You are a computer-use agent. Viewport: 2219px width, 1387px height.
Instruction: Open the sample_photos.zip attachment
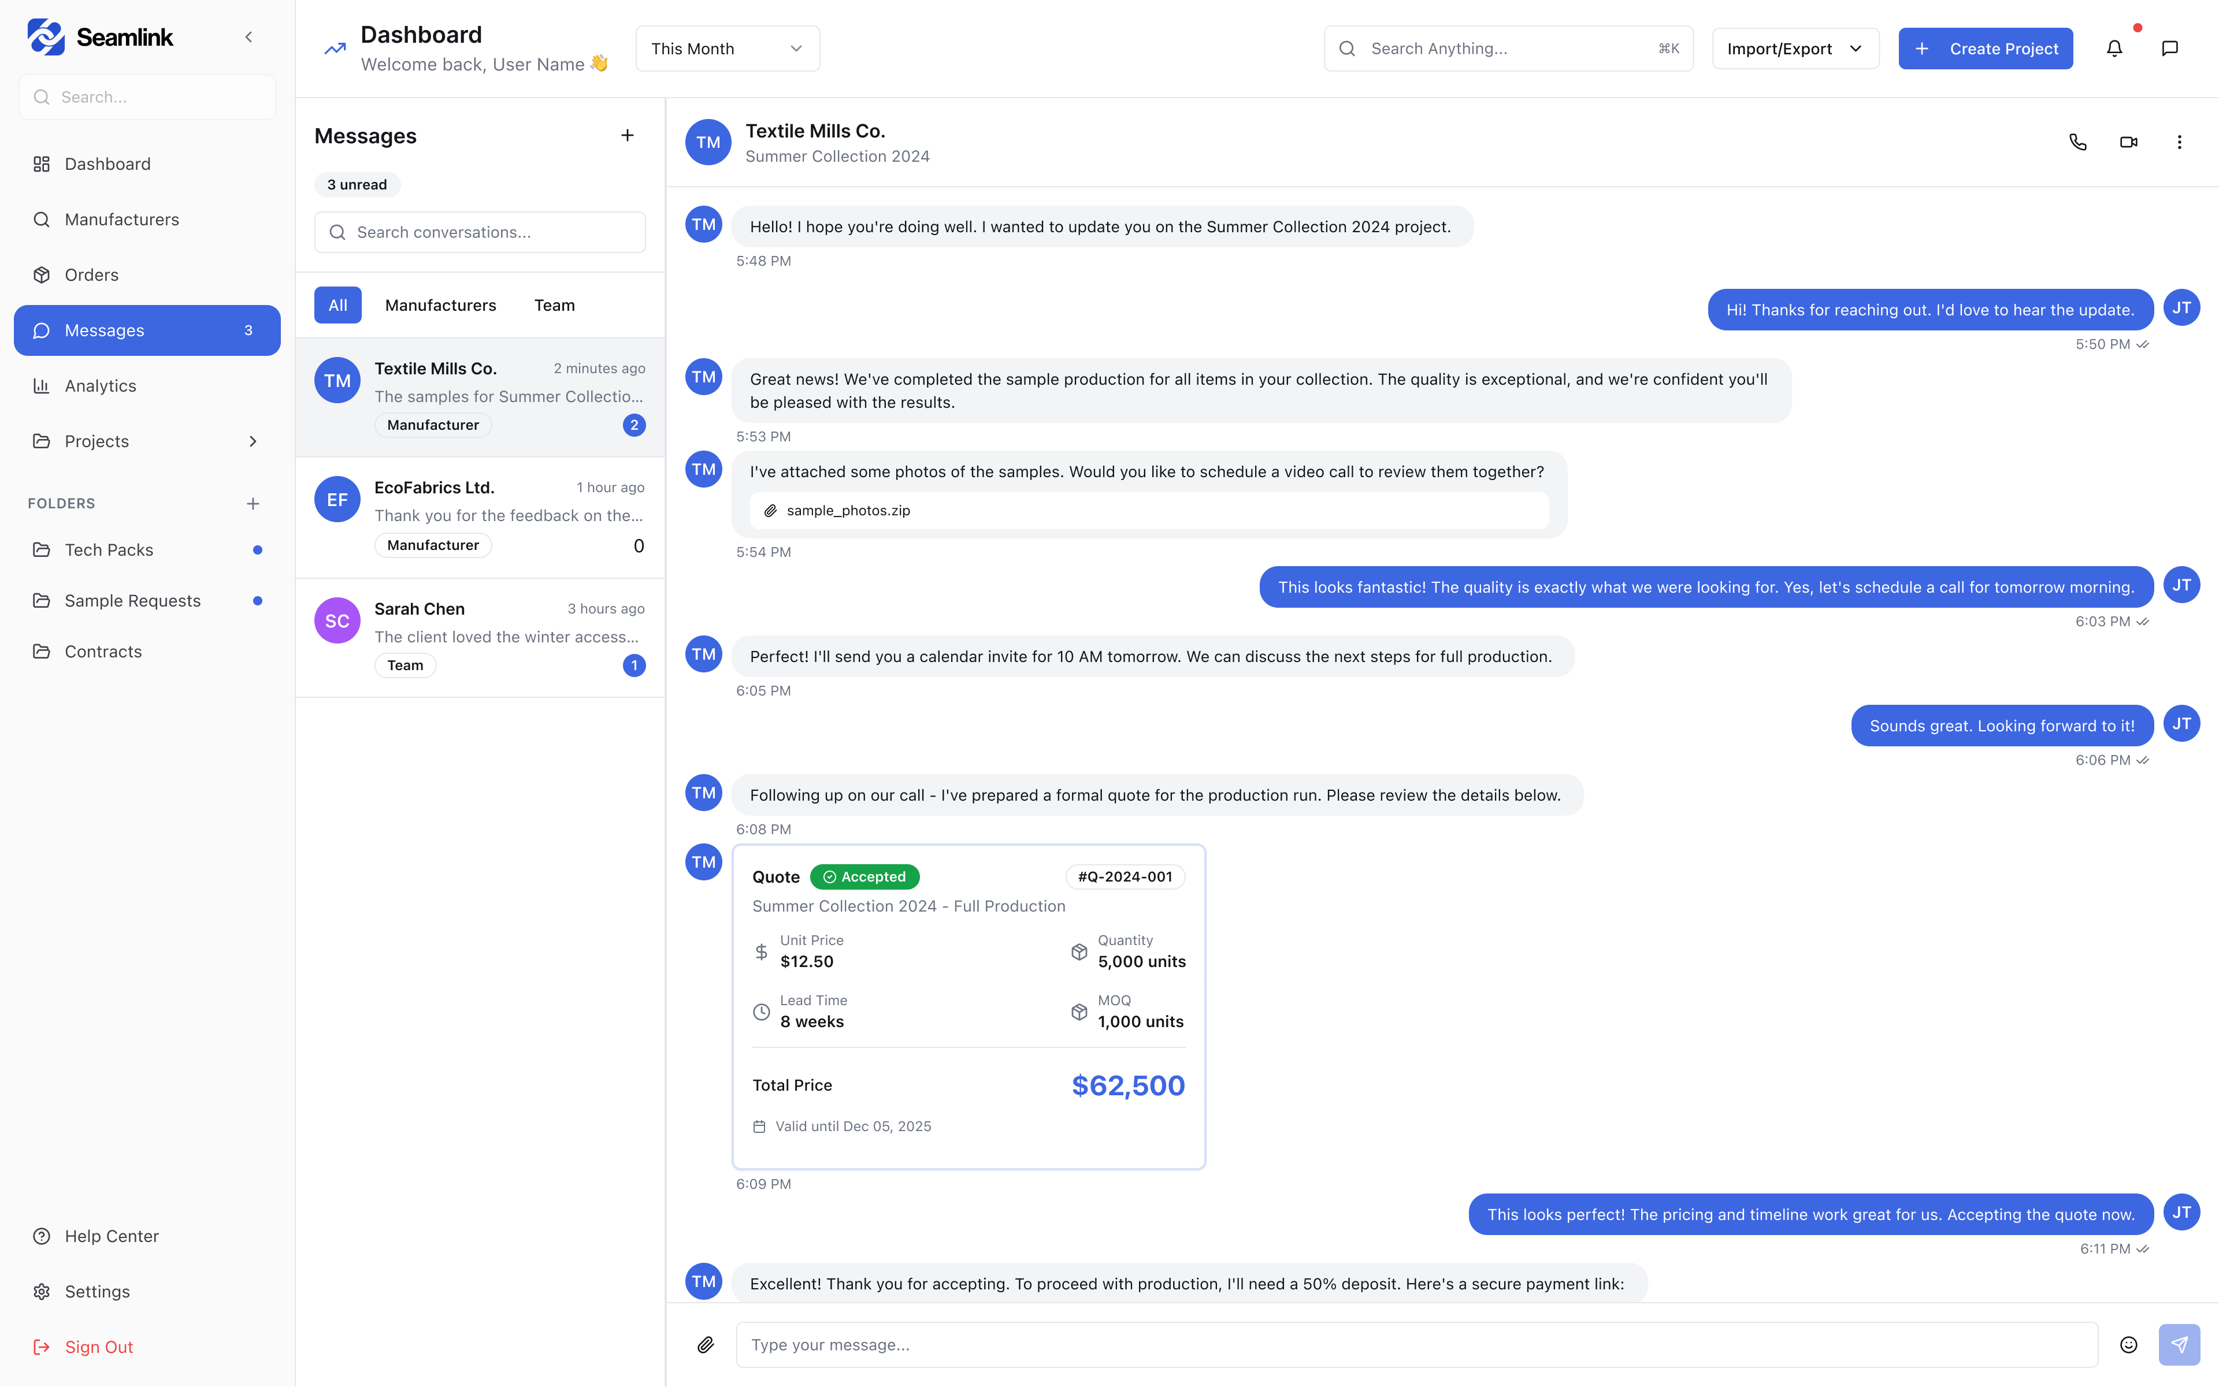tap(848, 511)
